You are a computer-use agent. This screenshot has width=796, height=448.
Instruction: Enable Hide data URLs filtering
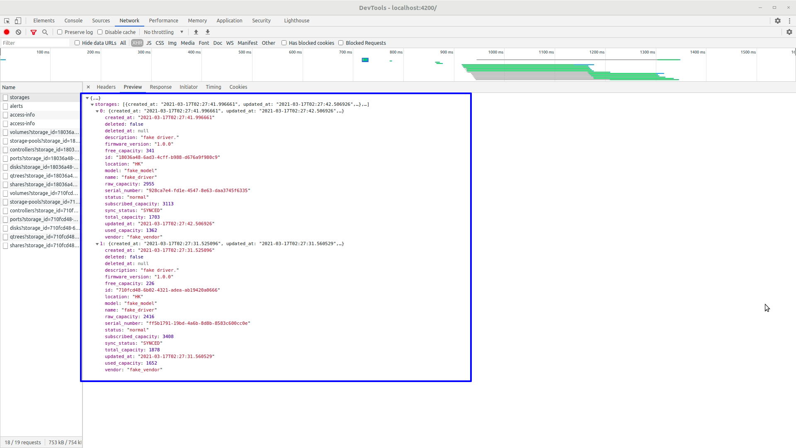pos(77,42)
